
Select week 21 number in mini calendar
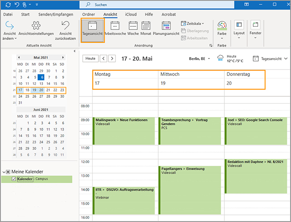[x=14, y=90]
